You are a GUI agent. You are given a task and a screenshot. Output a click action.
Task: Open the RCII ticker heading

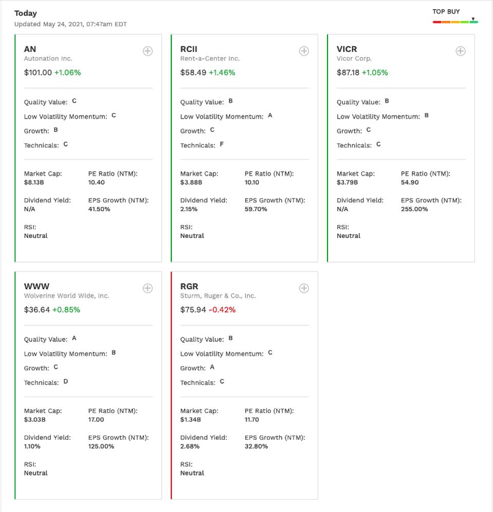point(189,49)
